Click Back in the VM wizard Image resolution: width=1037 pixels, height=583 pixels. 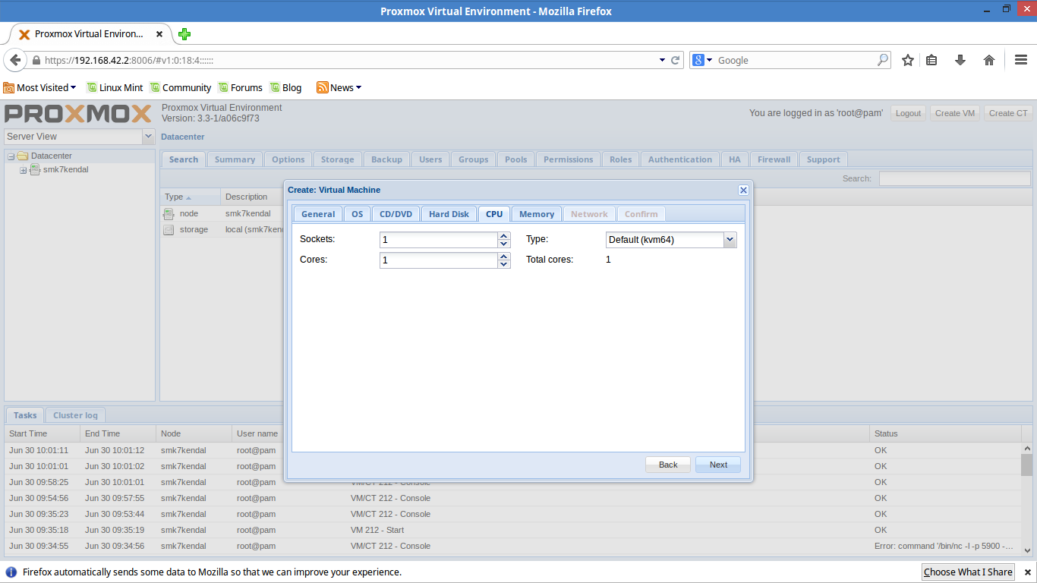[668, 465]
